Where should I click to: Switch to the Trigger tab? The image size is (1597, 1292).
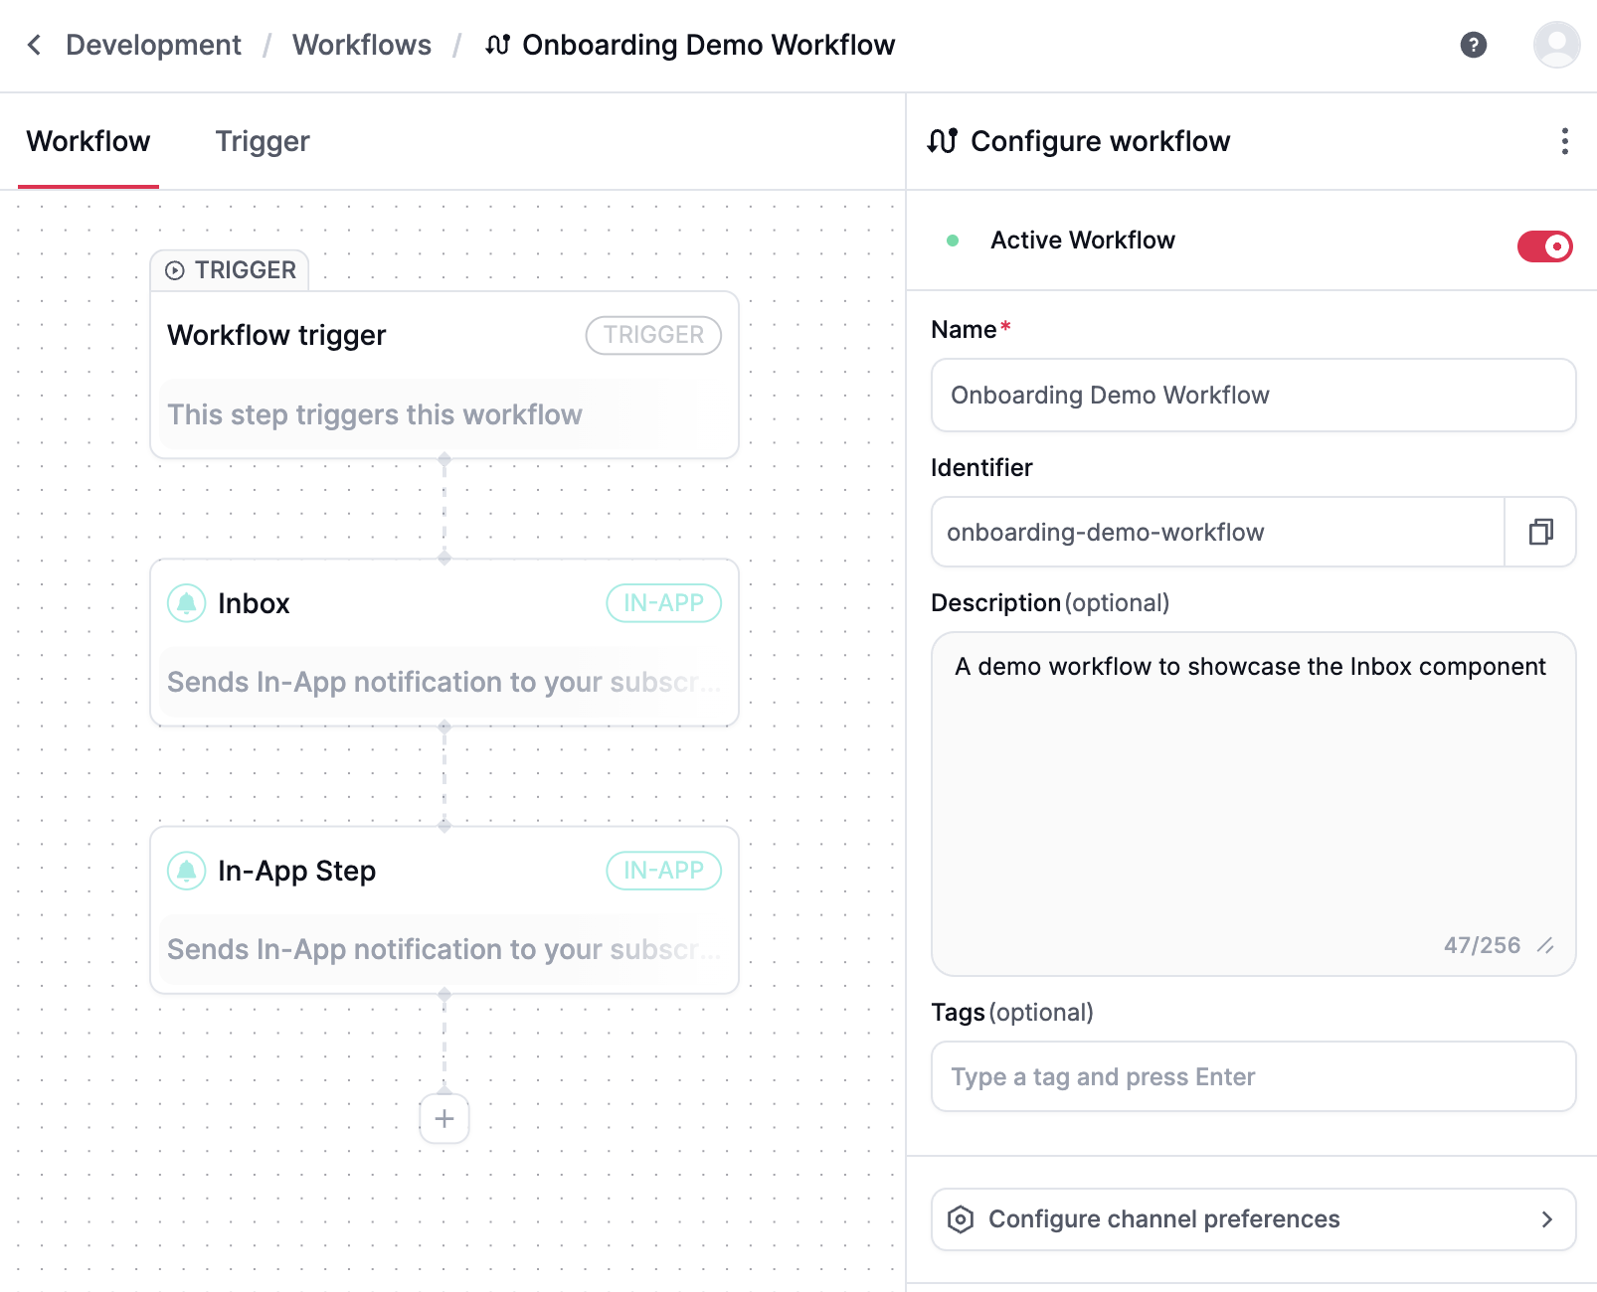click(x=262, y=141)
